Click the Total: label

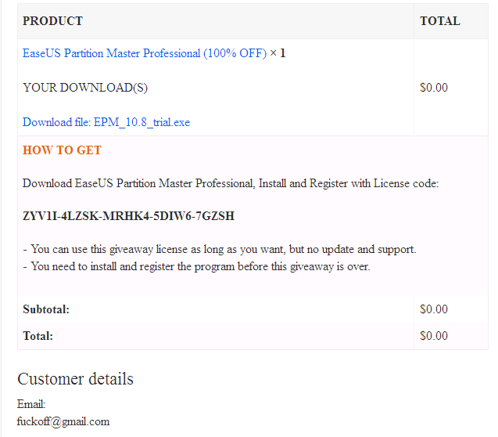tap(38, 336)
